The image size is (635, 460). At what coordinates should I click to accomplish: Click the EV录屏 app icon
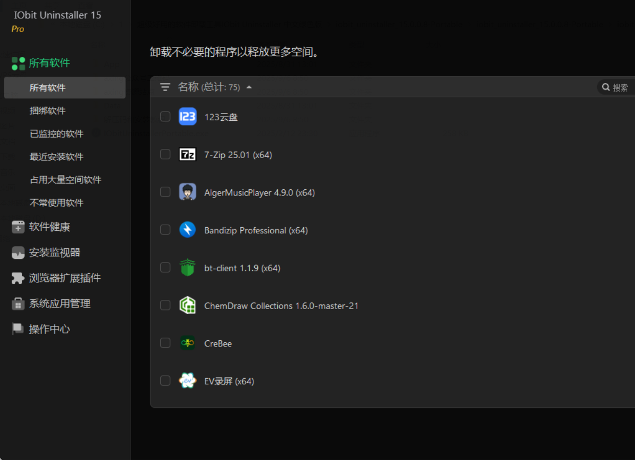click(188, 381)
